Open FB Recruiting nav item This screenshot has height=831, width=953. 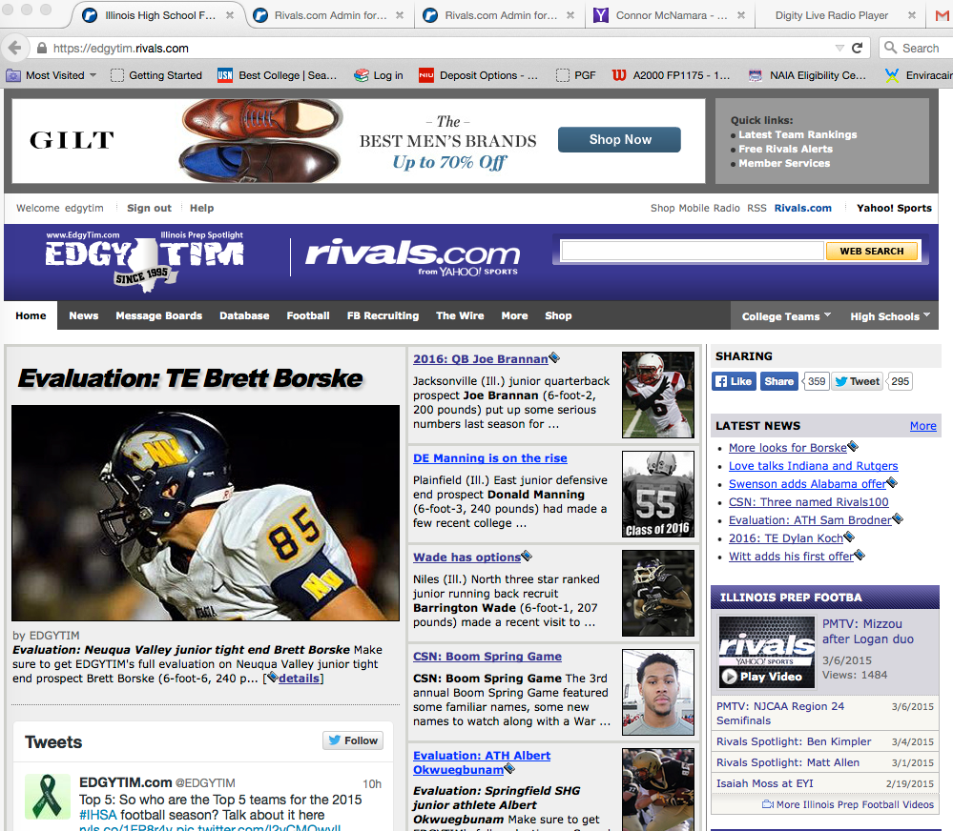(383, 315)
